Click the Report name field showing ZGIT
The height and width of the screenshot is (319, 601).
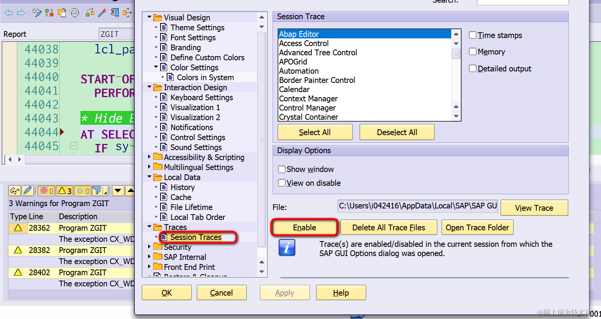pos(116,34)
